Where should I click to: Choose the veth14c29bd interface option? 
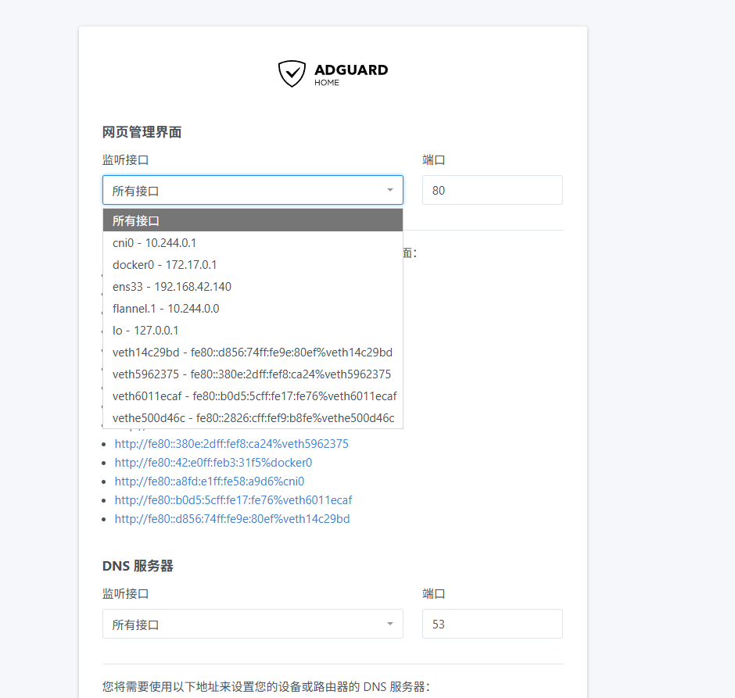click(x=253, y=353)
